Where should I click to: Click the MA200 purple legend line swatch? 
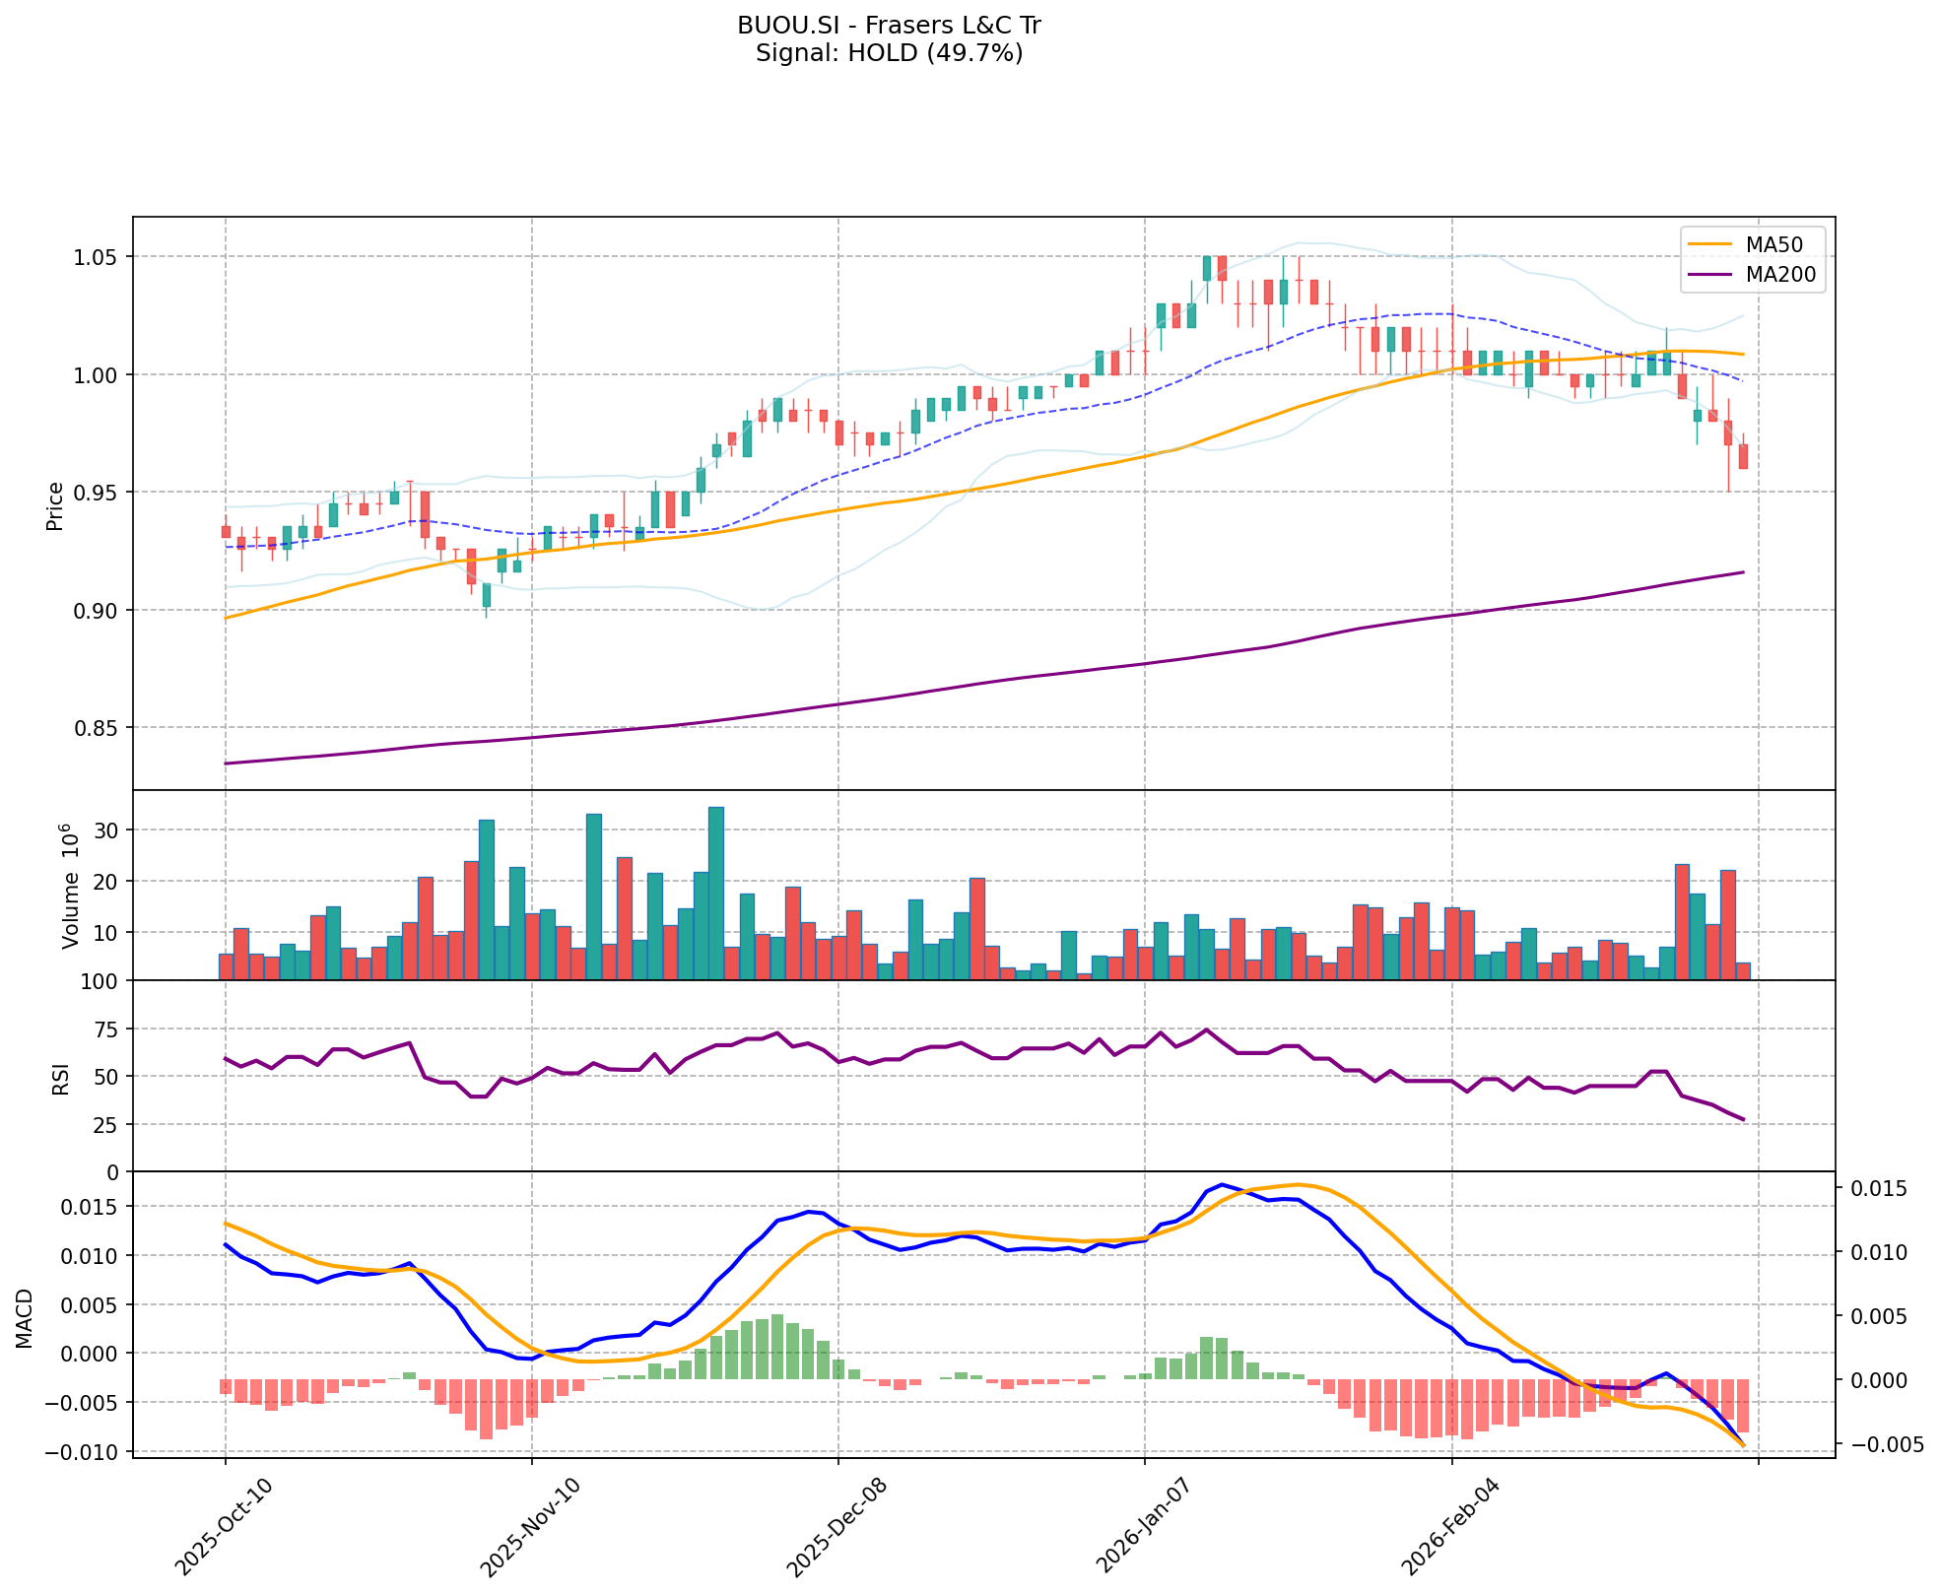click(1709, 275)
